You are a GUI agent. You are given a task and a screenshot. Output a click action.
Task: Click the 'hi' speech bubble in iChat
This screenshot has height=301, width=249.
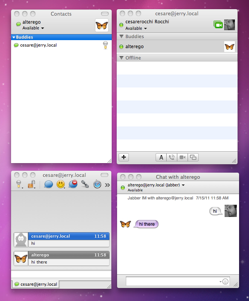pos(215,211)
